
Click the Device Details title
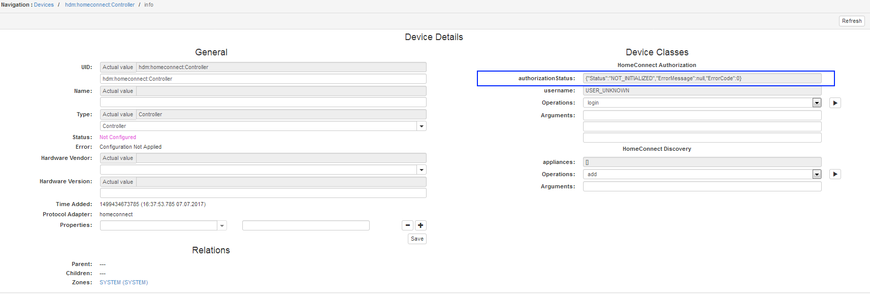pyautogui.click(x=434, y=37)
